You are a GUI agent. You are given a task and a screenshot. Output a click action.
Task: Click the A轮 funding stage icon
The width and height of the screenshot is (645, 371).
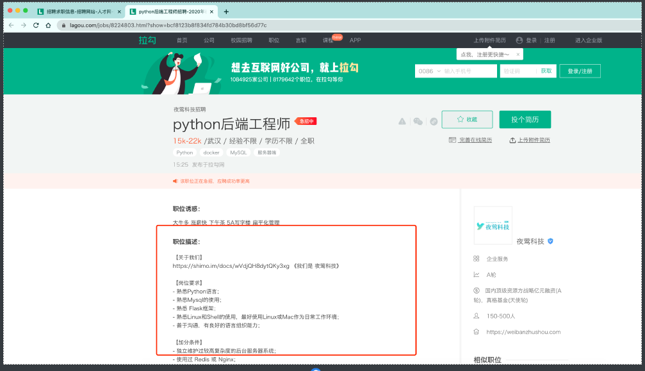click(x=477, y=274)
